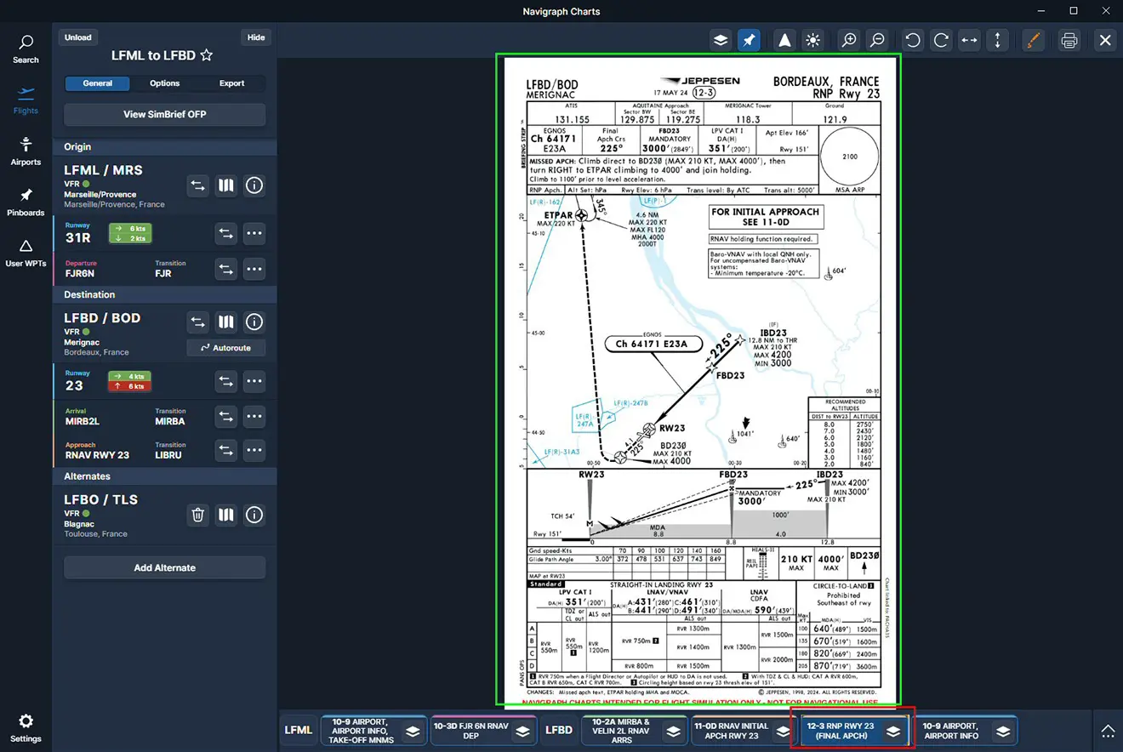
Task: Open charts list for LFBO / TLS
Action: 225,515
